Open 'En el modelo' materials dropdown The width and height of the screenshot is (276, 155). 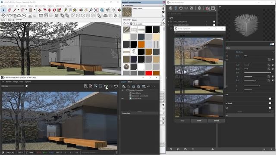tap(147, 24)
